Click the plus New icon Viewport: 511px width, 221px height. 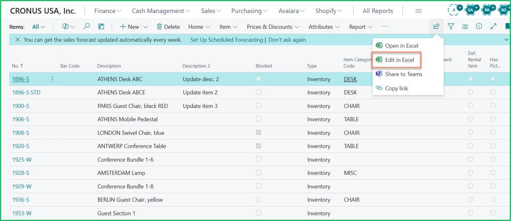tap(123, 27)
